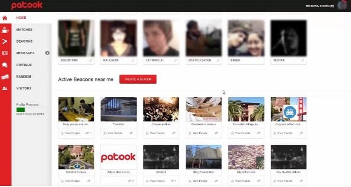Viewport: 351px width, 187px height.
Task: Click the 'Welcome, antoine' text in header
Action: [x=320, y=6]
